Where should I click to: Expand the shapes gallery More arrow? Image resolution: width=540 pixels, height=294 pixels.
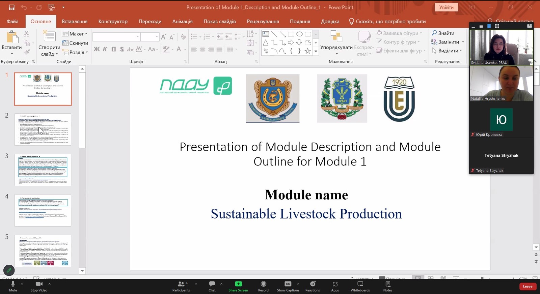click(316, 51)
